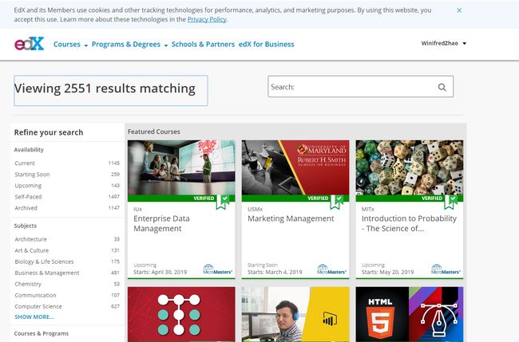Open the Privacy Policy link

pyautogui.click(x=207, y=19)
